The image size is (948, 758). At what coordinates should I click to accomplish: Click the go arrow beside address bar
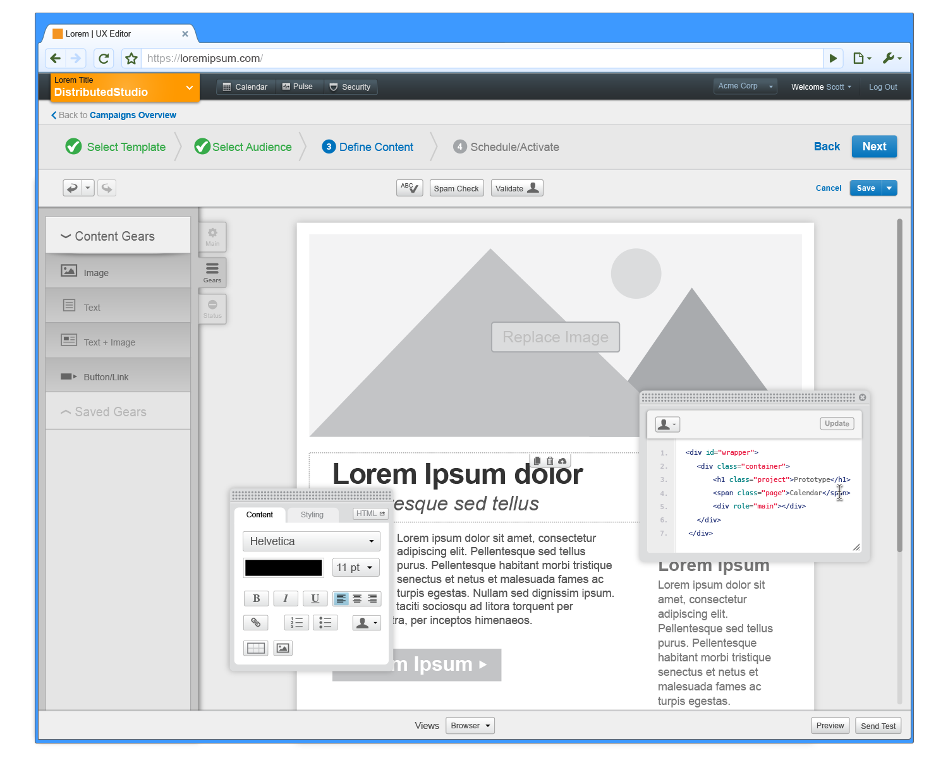[833, 59]
